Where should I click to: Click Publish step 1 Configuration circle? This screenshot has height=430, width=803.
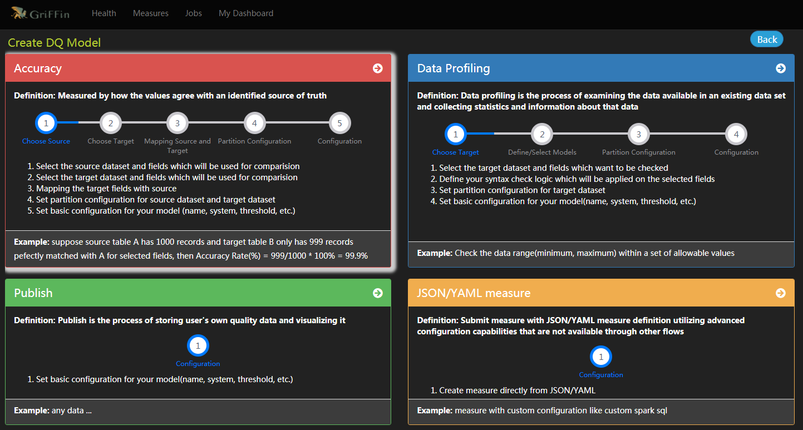click(x=198, y=345)
